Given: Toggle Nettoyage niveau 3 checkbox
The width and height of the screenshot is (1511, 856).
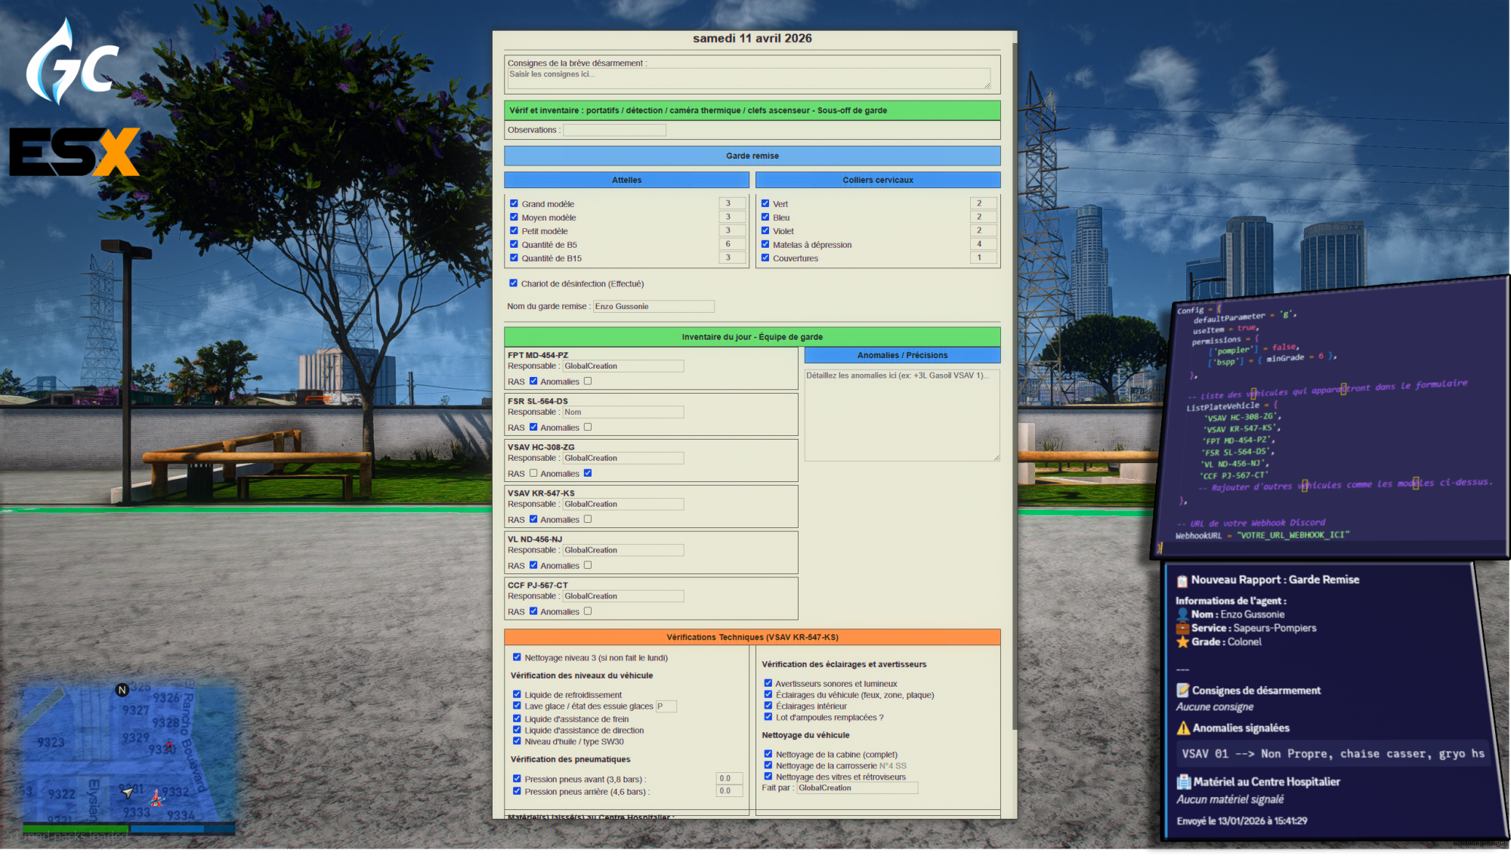Looking at the screenshot, I should [x=517, y=657].
